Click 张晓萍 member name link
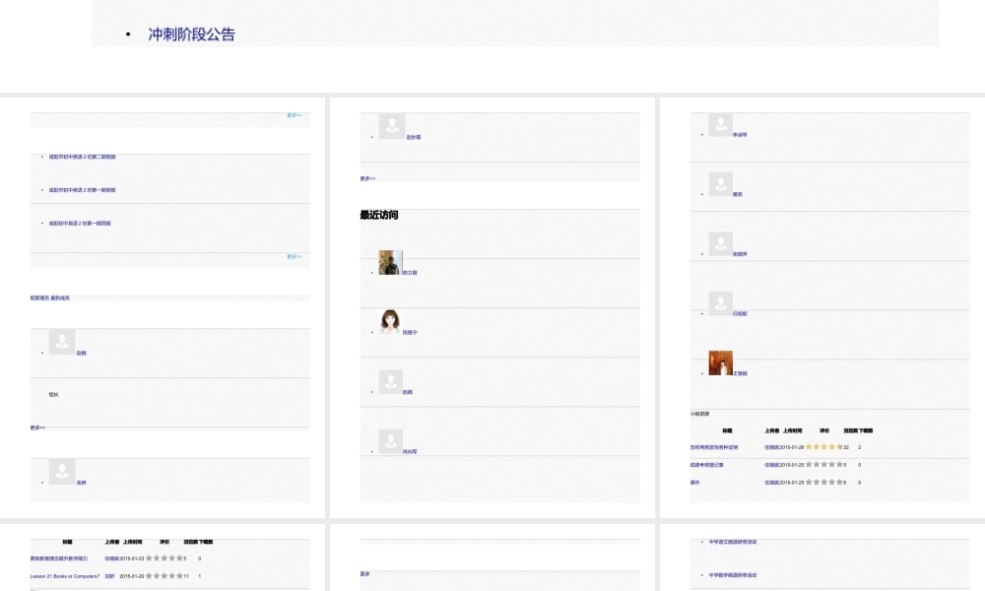Screen dimensions: 985x591 [740, 254]
